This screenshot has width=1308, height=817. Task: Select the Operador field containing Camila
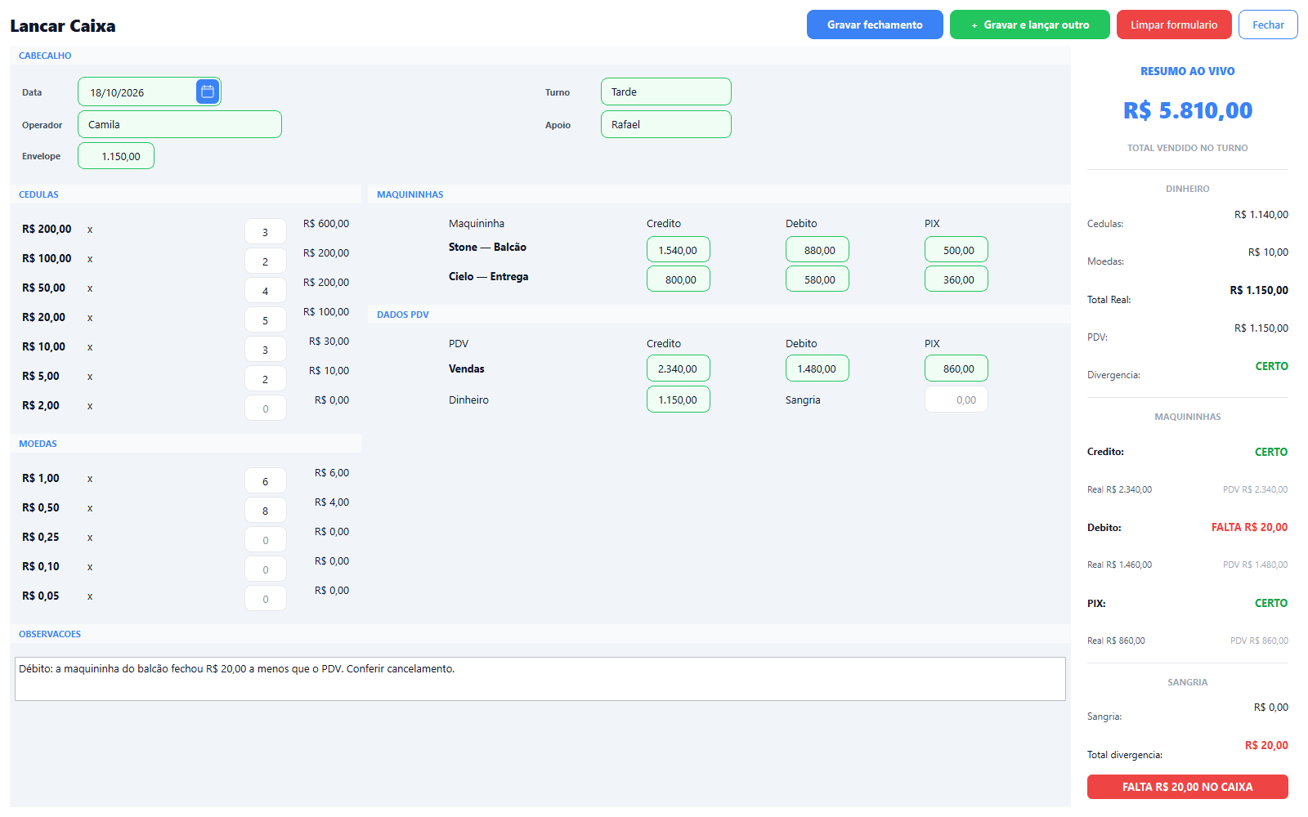tap(180, 124)
